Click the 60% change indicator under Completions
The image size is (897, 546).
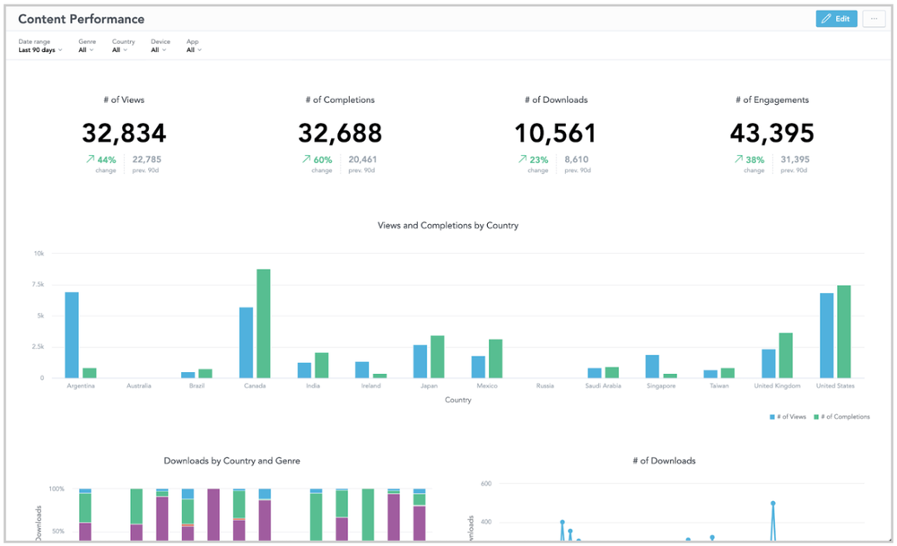pyautogui.click(x=318, y=160)
